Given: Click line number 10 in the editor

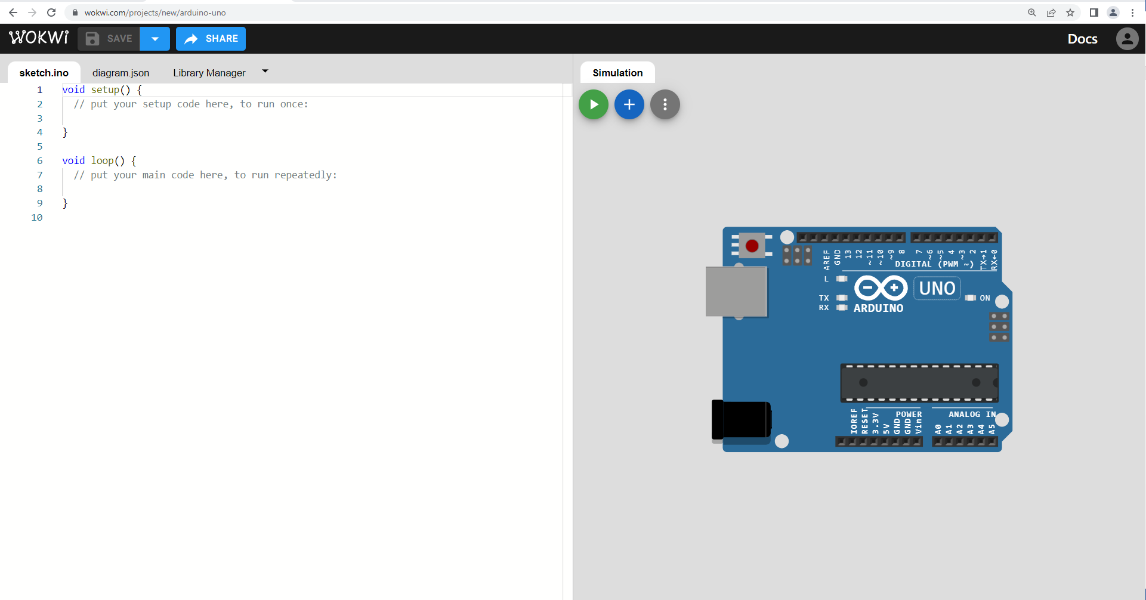Looking at the screenshot, I should 37,217.
